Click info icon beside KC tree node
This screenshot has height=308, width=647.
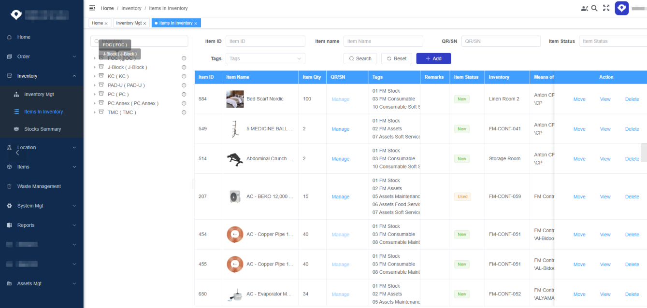point(184,76)
